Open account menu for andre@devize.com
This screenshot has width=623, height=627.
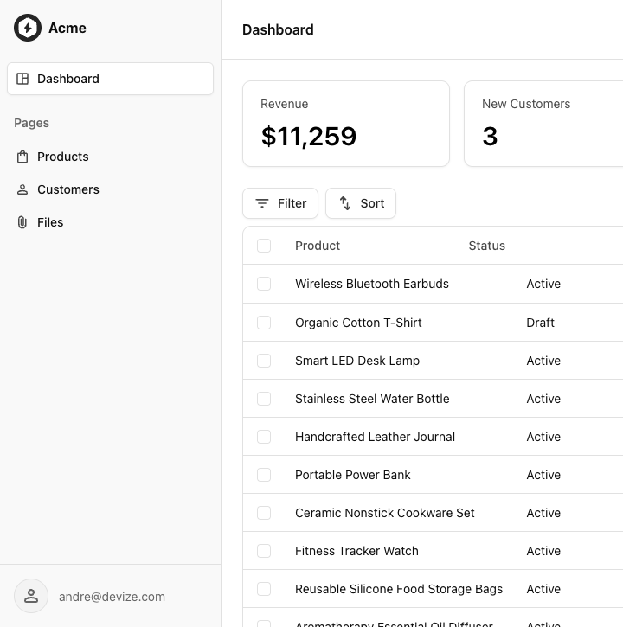112,597
